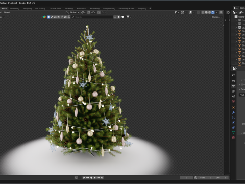Toggle viewport gizmos display
Screen dimensions: 245x184
pos(182,12)
